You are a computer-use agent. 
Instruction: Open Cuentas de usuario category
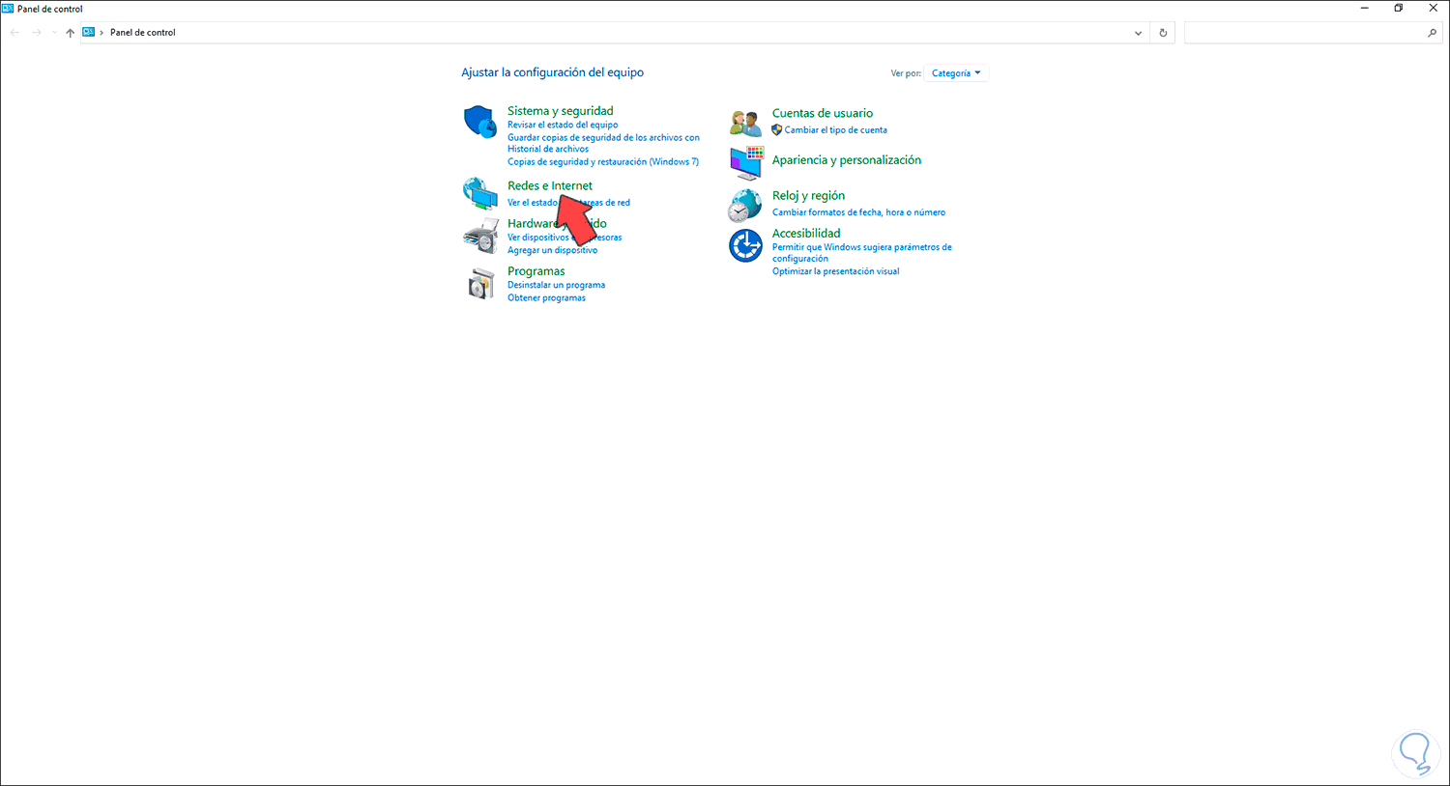tap(823, 113)
